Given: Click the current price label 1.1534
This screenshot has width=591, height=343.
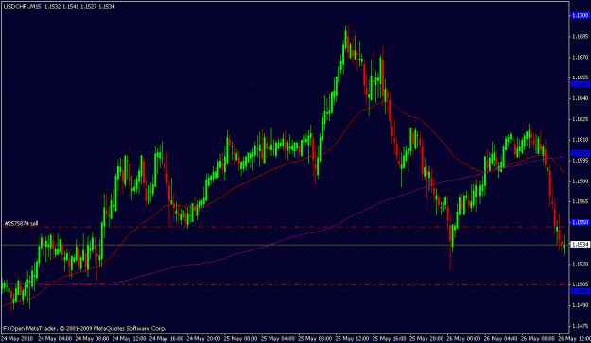Looking at the screenshot, I should point(581,245).
